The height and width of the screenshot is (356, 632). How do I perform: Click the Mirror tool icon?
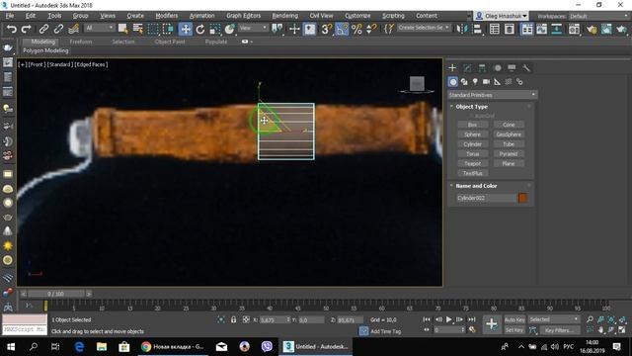click(x=462, y=29)
